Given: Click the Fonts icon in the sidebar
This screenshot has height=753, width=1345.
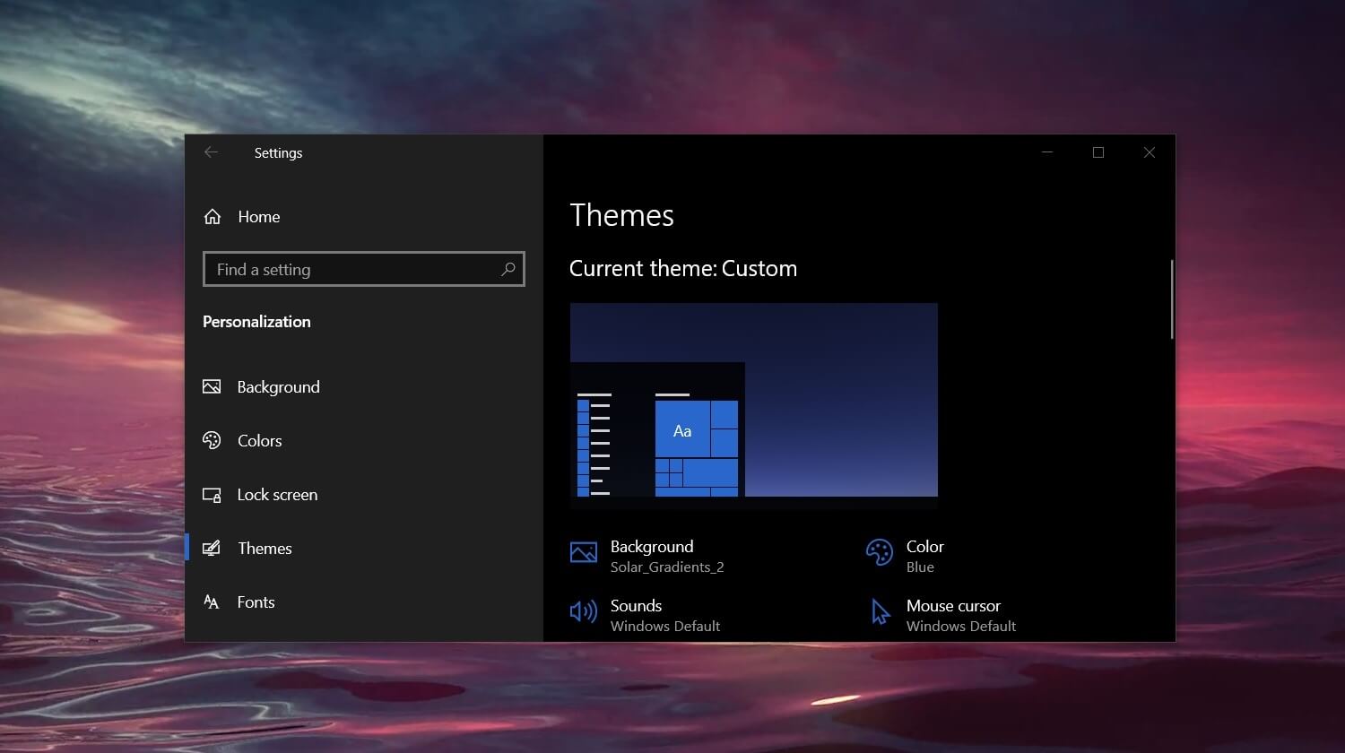Looking at the screenshot, I should (x=212, y=602).
